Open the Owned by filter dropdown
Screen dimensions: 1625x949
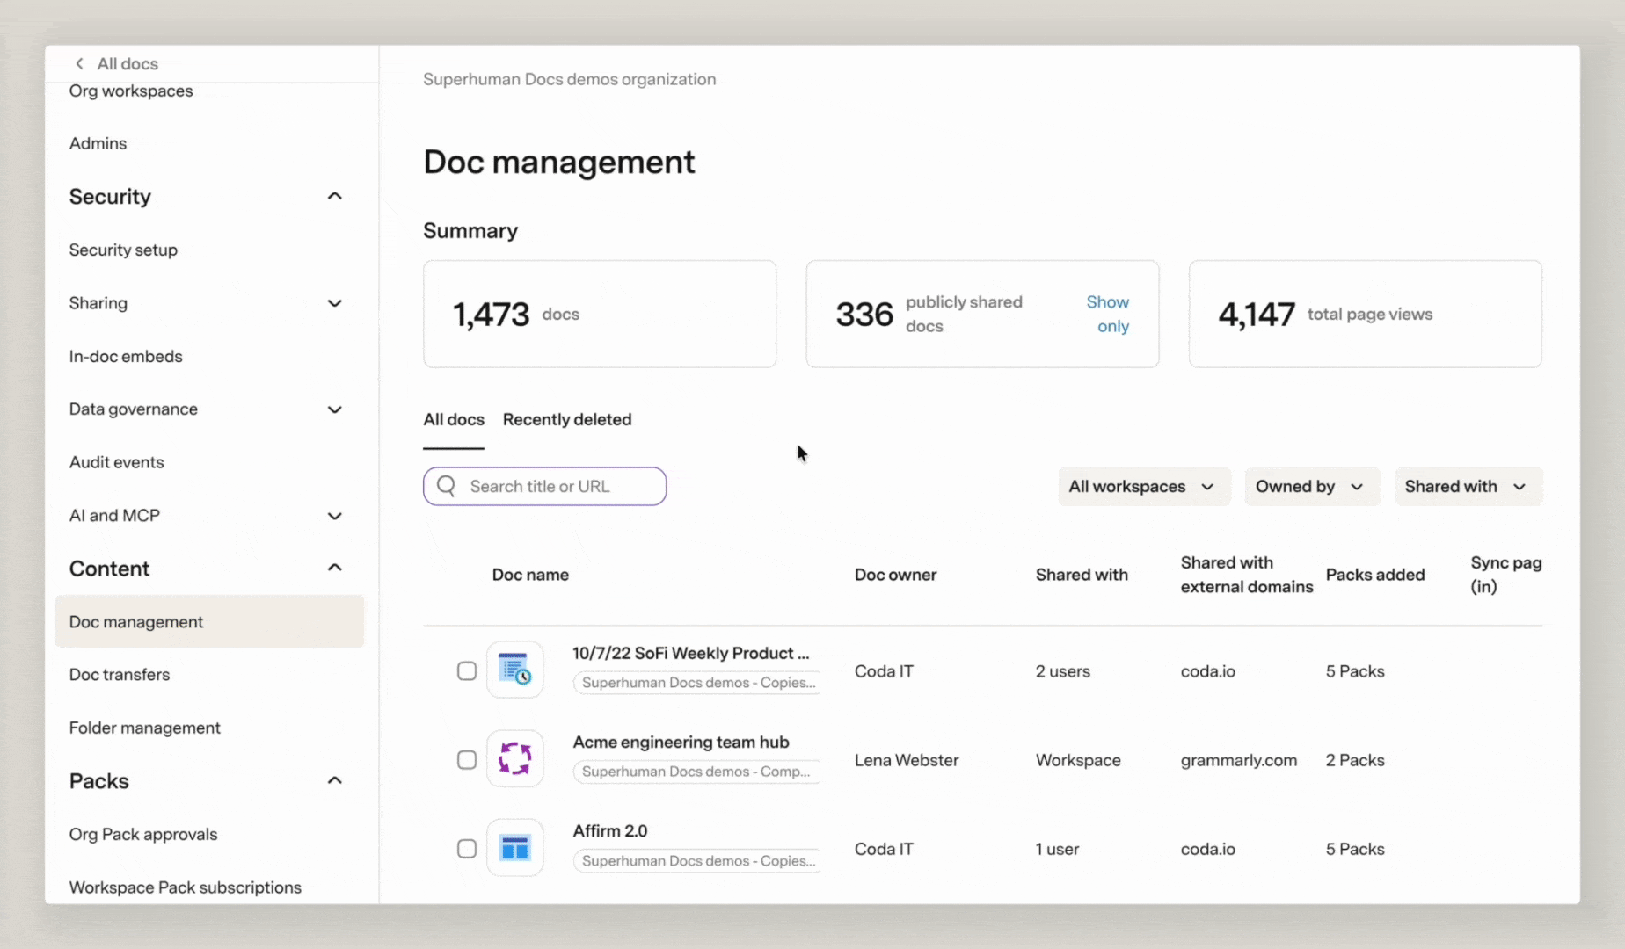click(1311, 486)
